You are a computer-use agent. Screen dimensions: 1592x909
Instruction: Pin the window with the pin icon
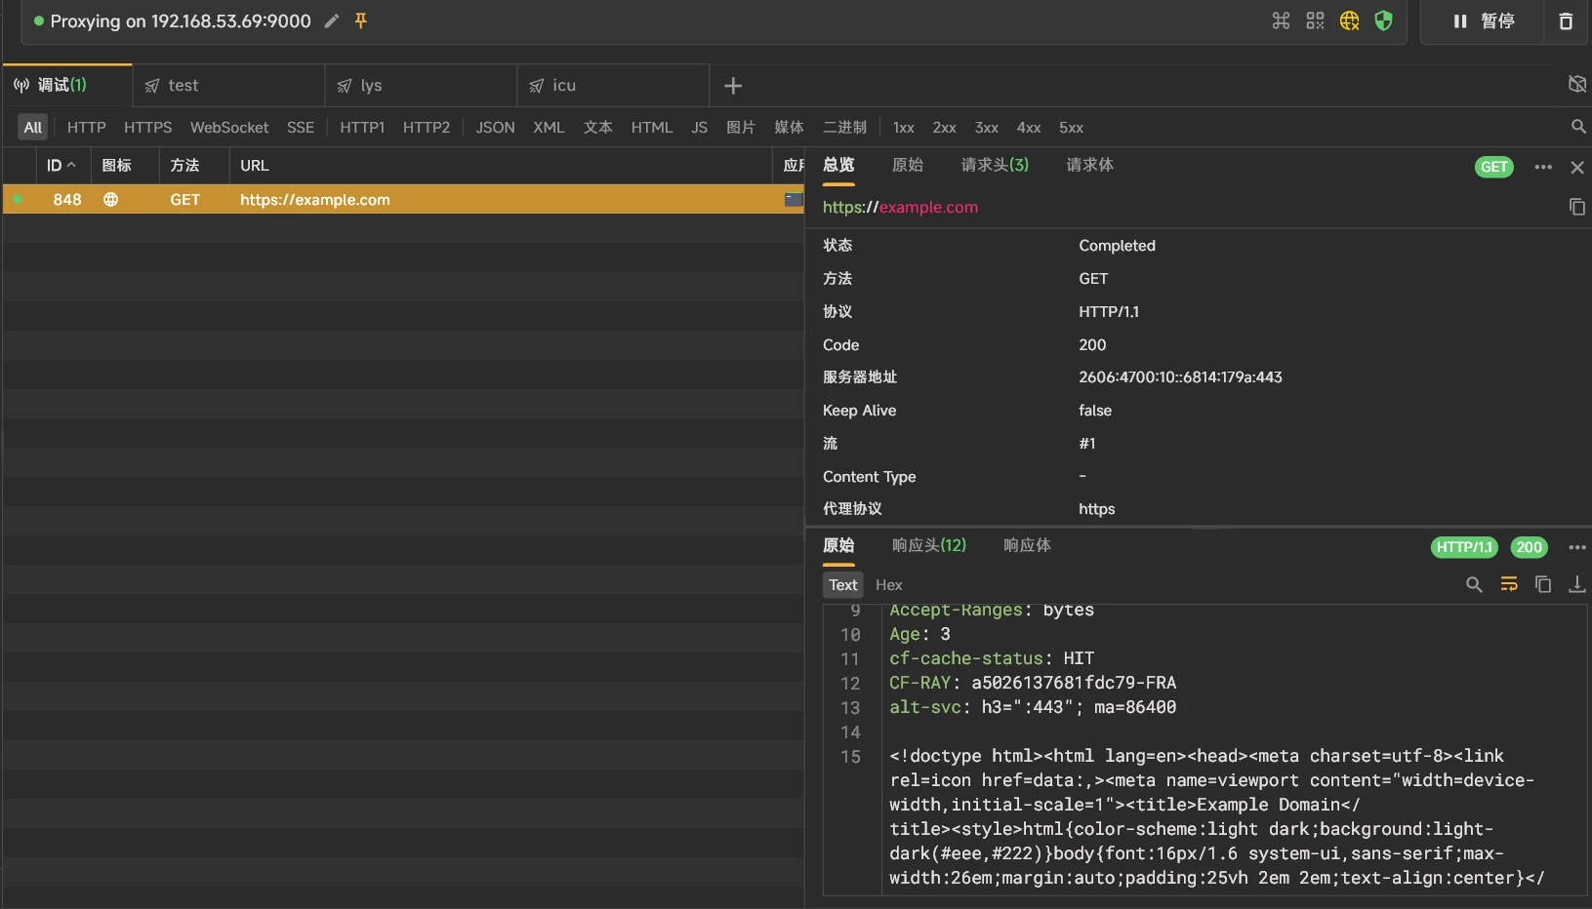pyautogui.click(x=361, y=20)
